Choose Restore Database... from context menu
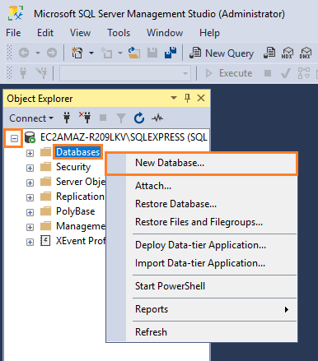318x361 pixels. point(202,204)
